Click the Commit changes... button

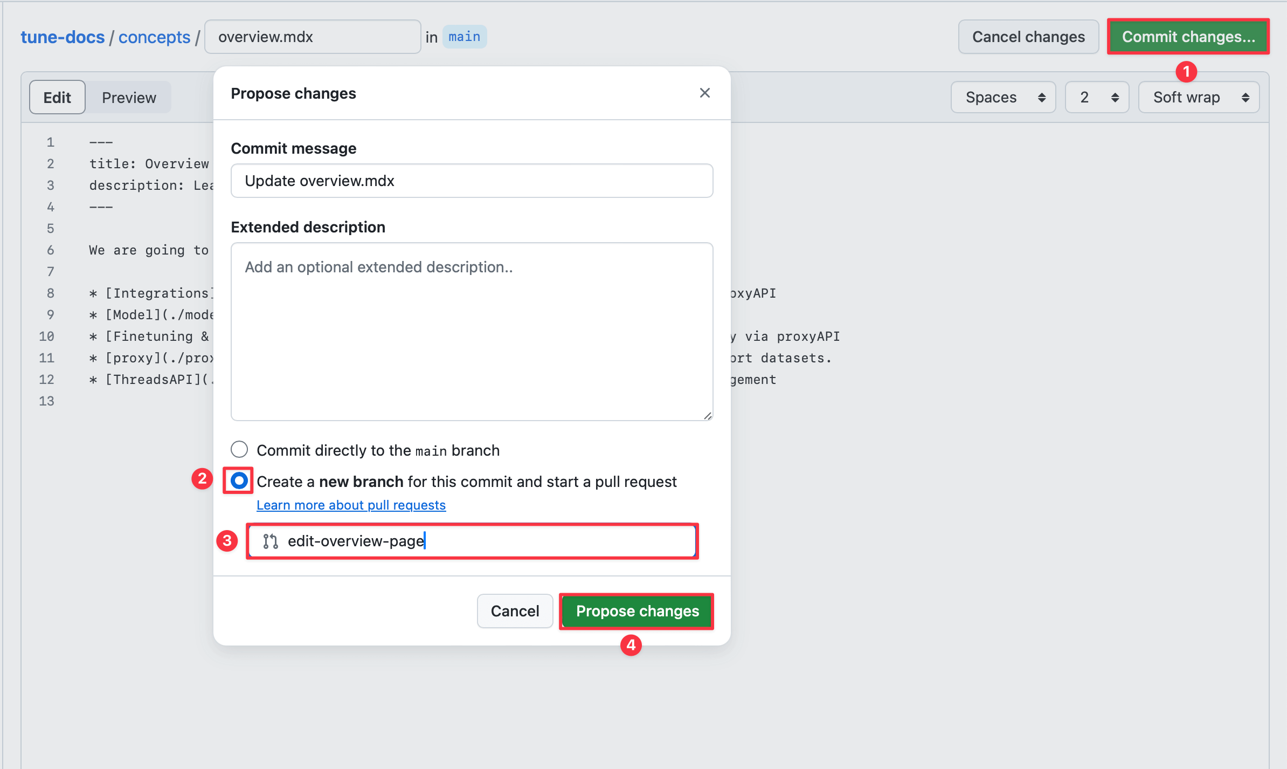point(1188,37)
